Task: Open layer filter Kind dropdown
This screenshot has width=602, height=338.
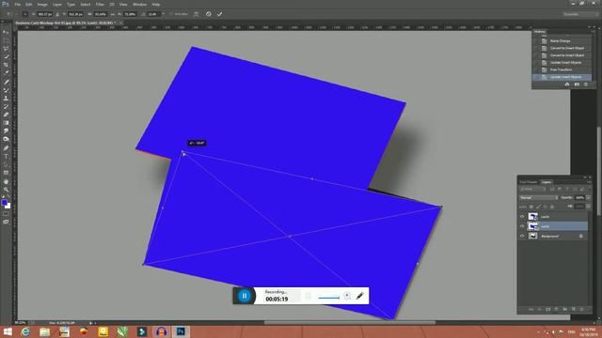Action: pyautogui.click(x=532, y=189)
